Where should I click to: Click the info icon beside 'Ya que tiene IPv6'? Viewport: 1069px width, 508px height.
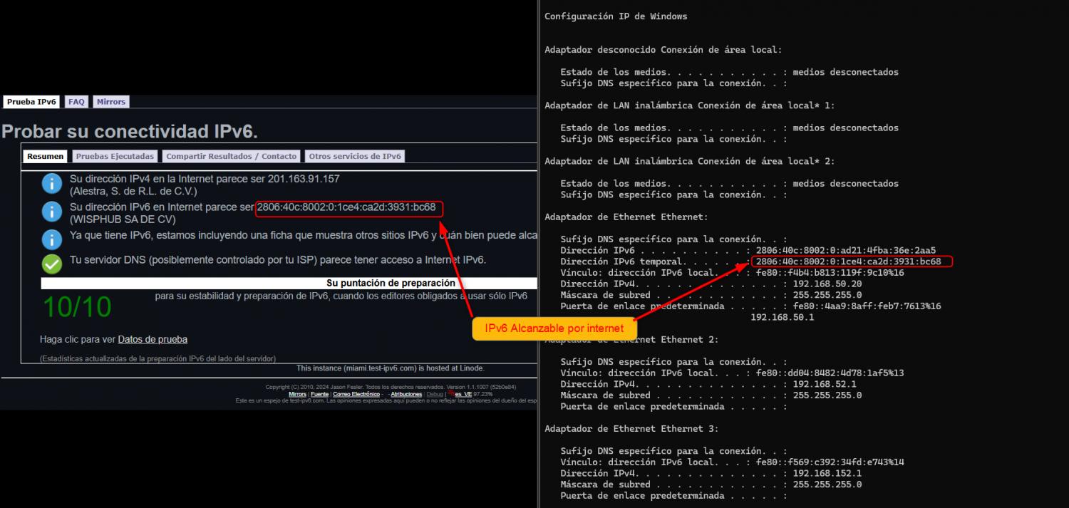click(x=51, y=239)
